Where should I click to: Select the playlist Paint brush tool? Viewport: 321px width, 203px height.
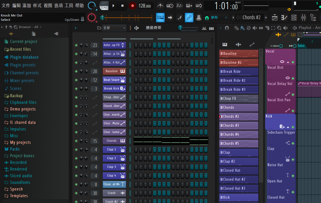(242, 28)
